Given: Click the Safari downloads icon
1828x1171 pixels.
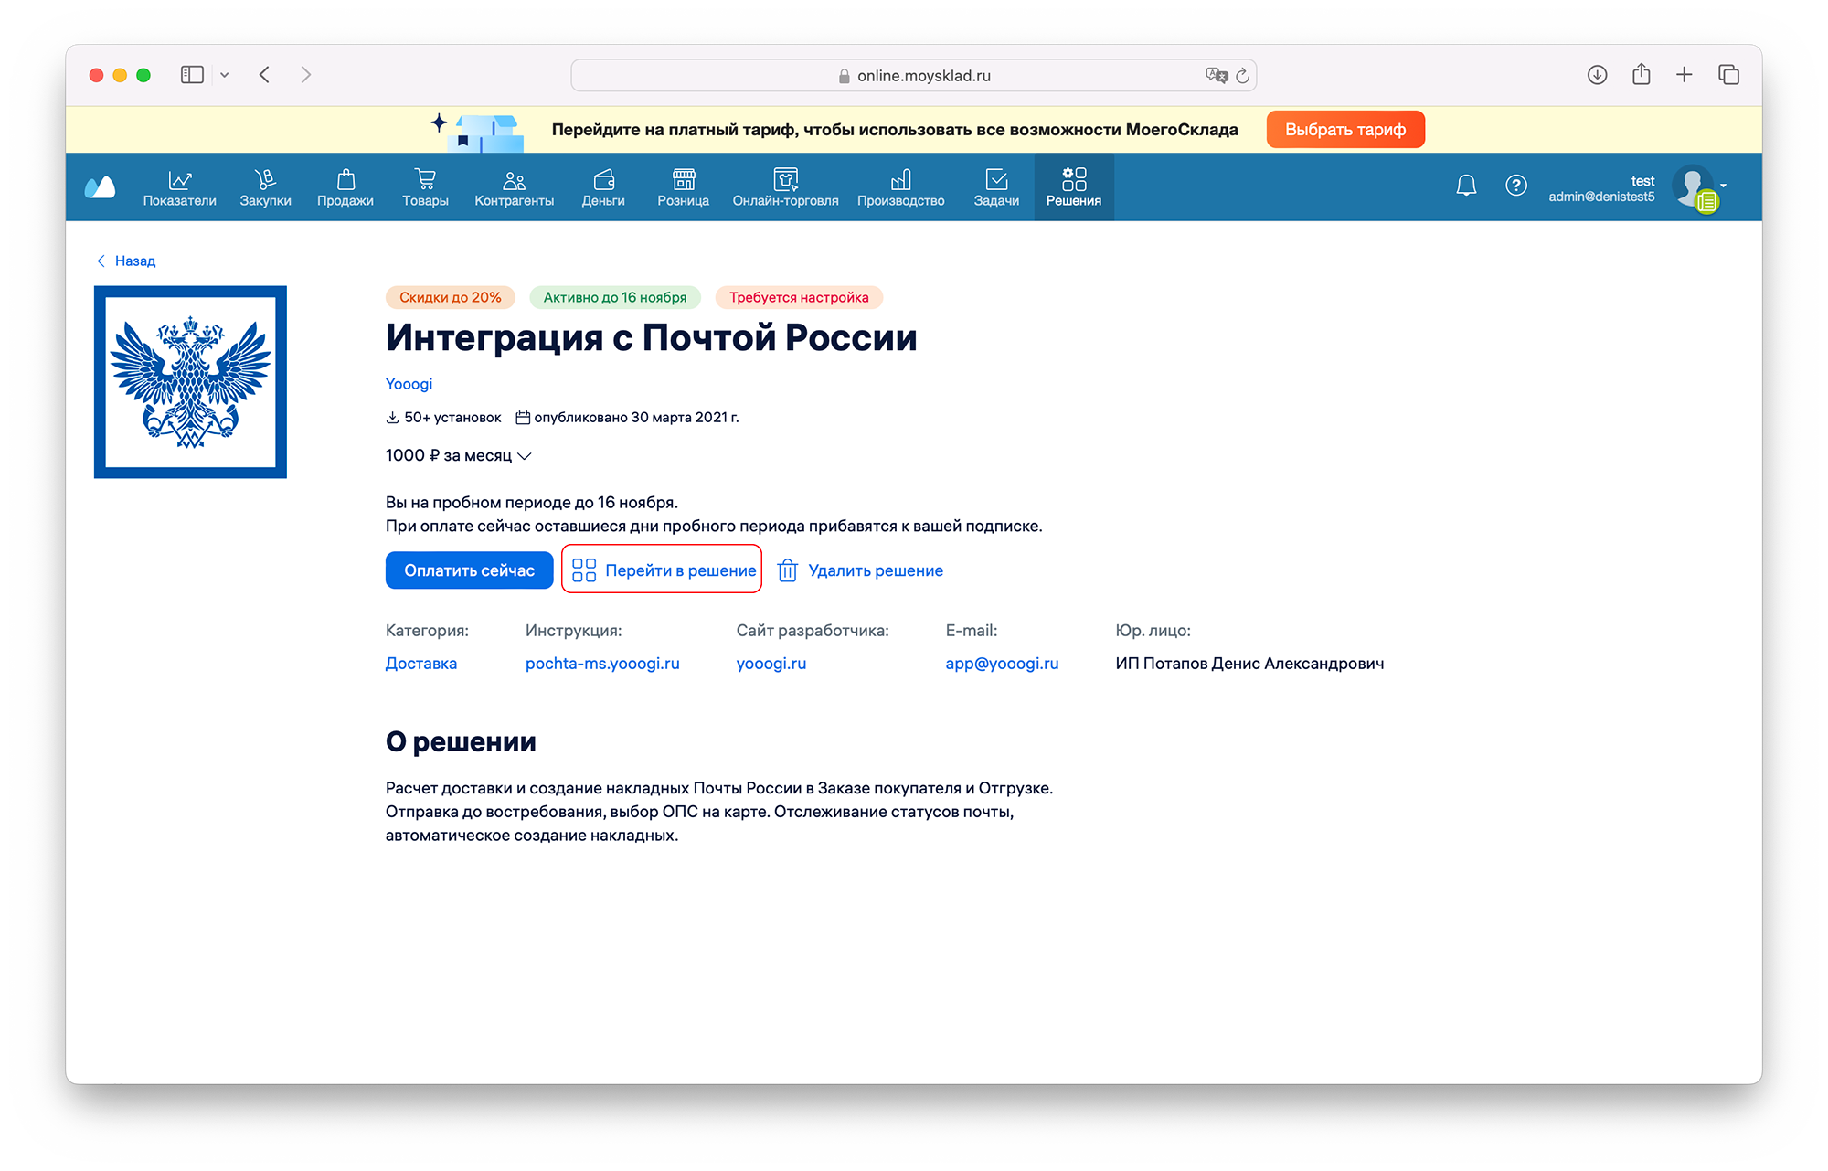Looking at the screenshot, I should [1597, 75].
